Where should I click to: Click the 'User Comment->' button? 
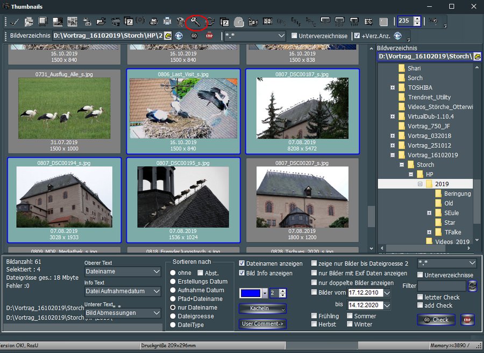[262, 324]
